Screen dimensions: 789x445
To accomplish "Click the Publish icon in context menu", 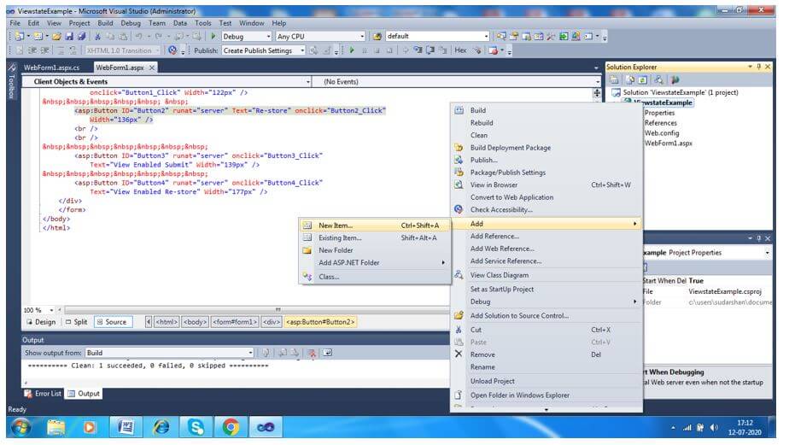I will click(459, 160).
